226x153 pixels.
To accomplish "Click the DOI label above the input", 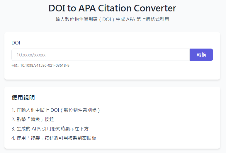I will pyautogui.click(x=16, y=43).
